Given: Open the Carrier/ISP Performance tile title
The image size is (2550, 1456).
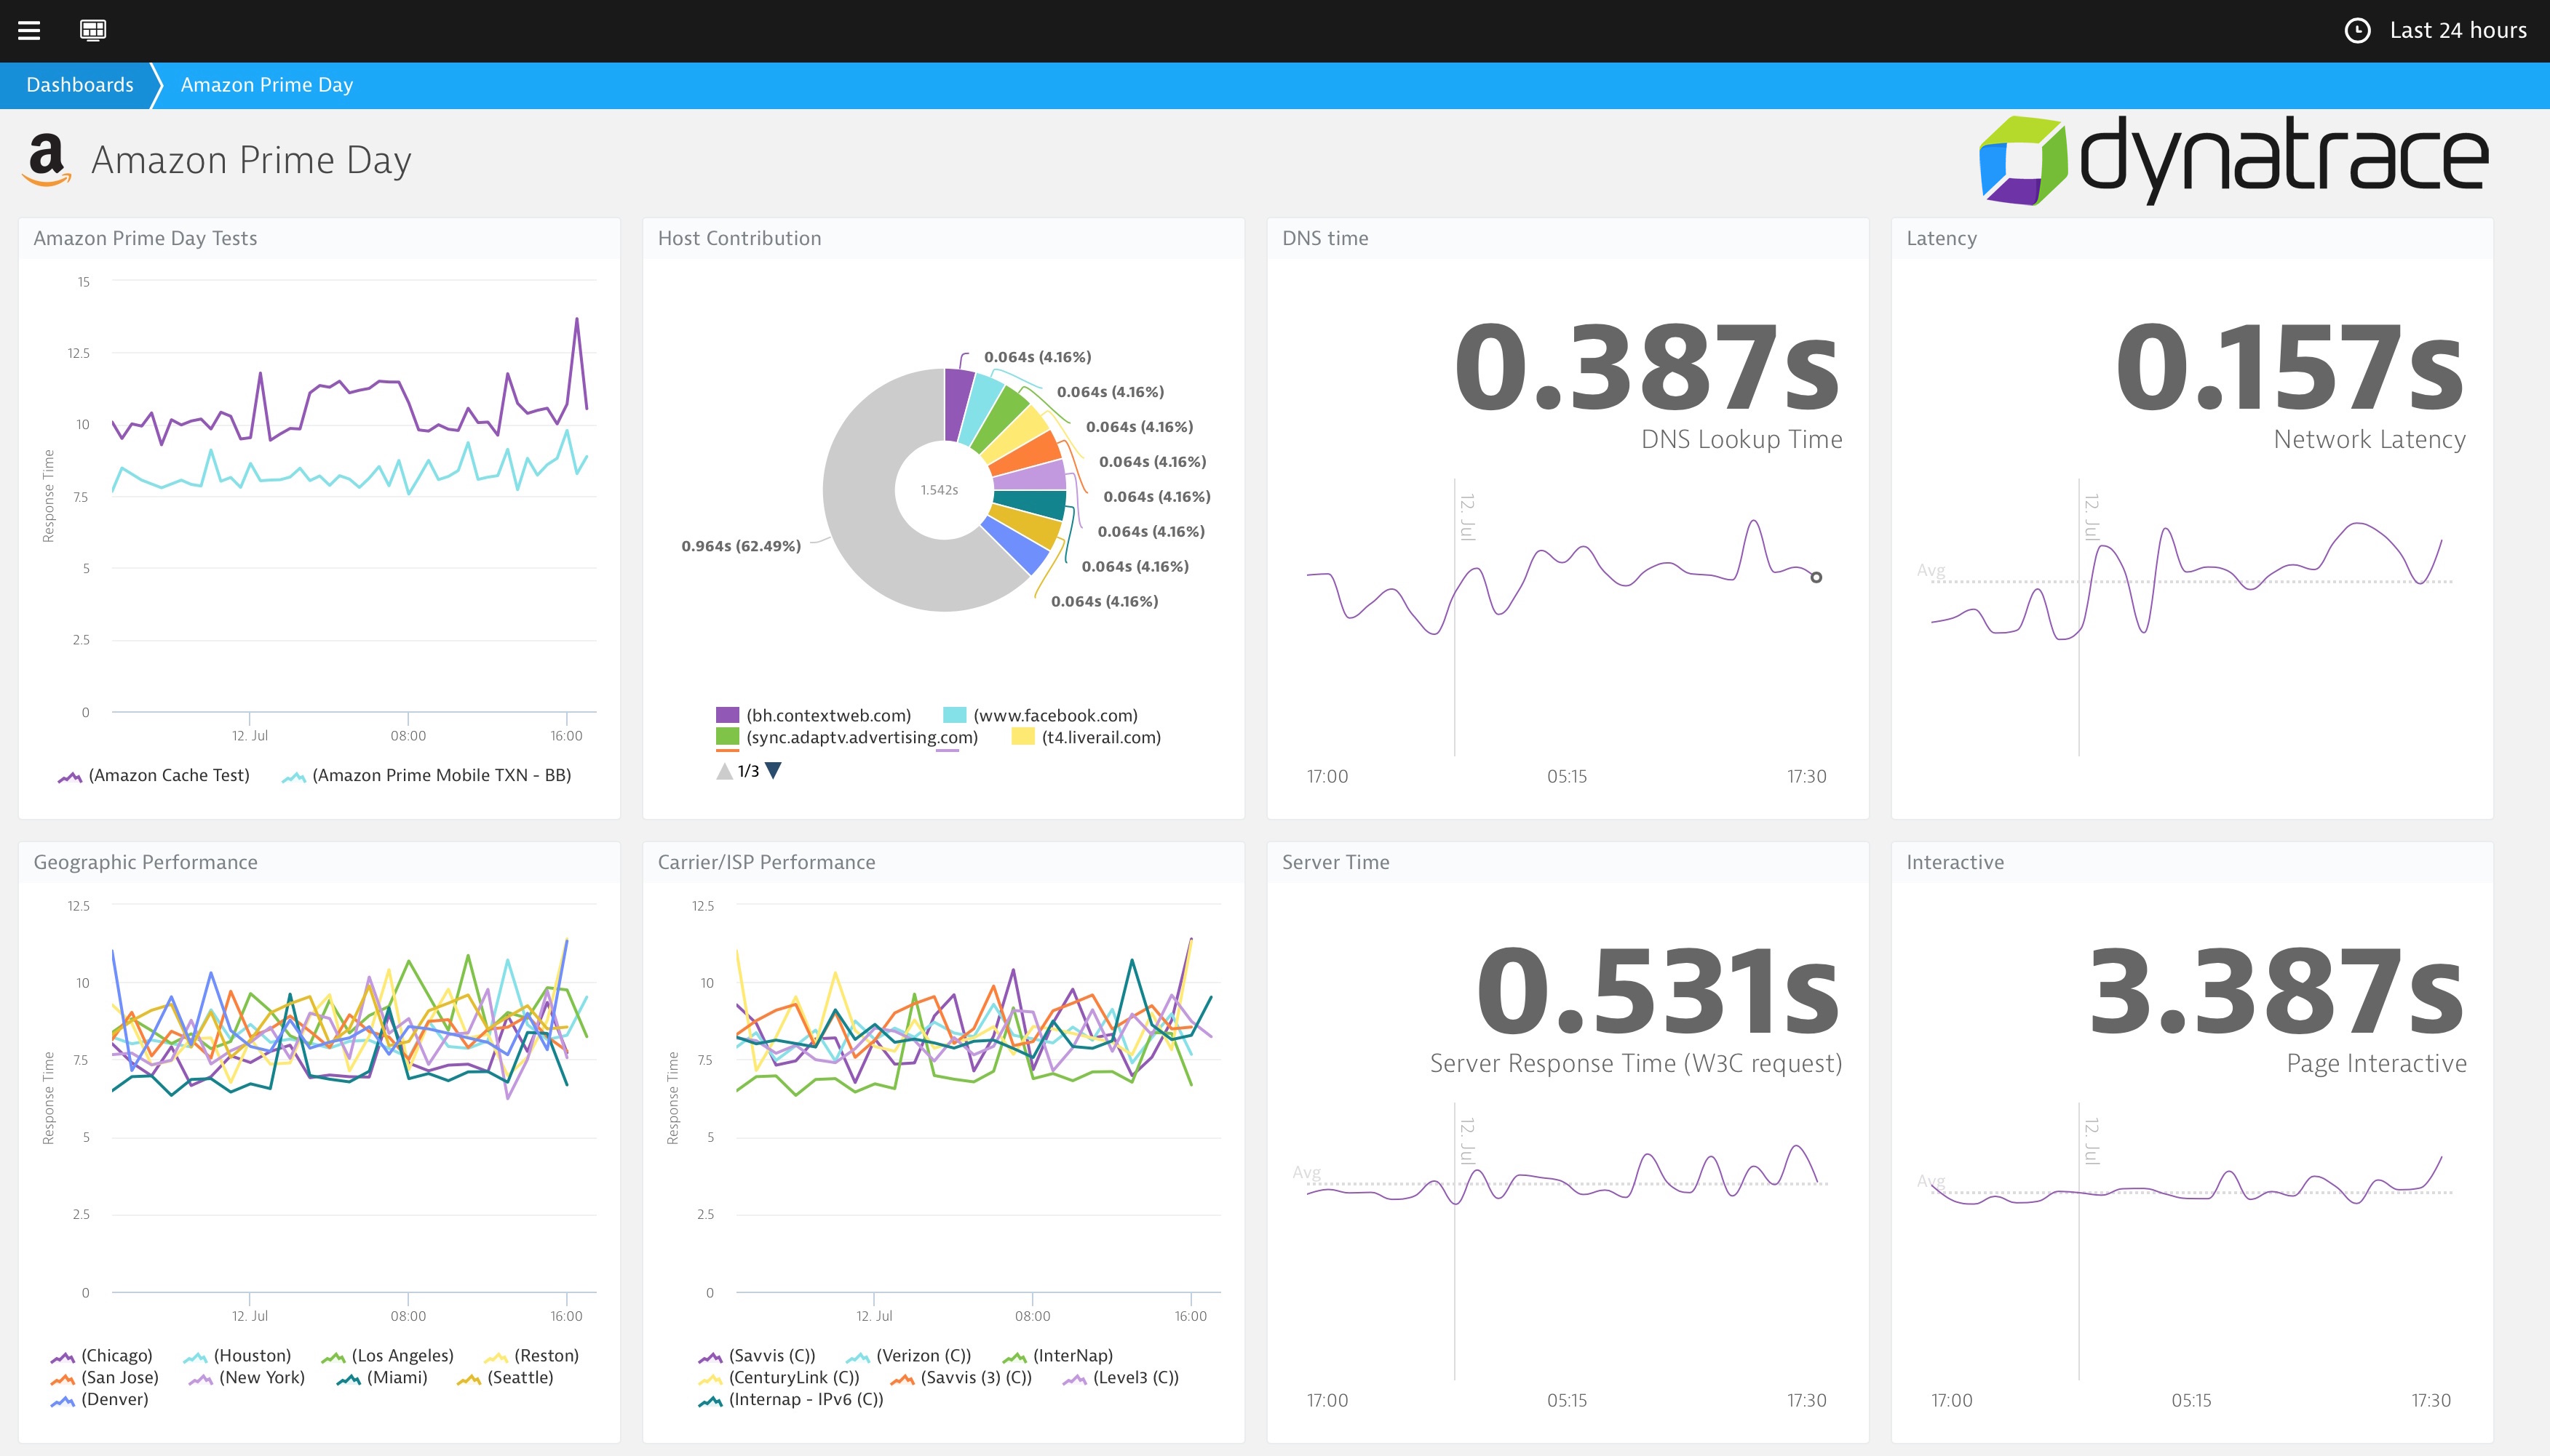Looking at the screenshot, I should pos(766,862).
